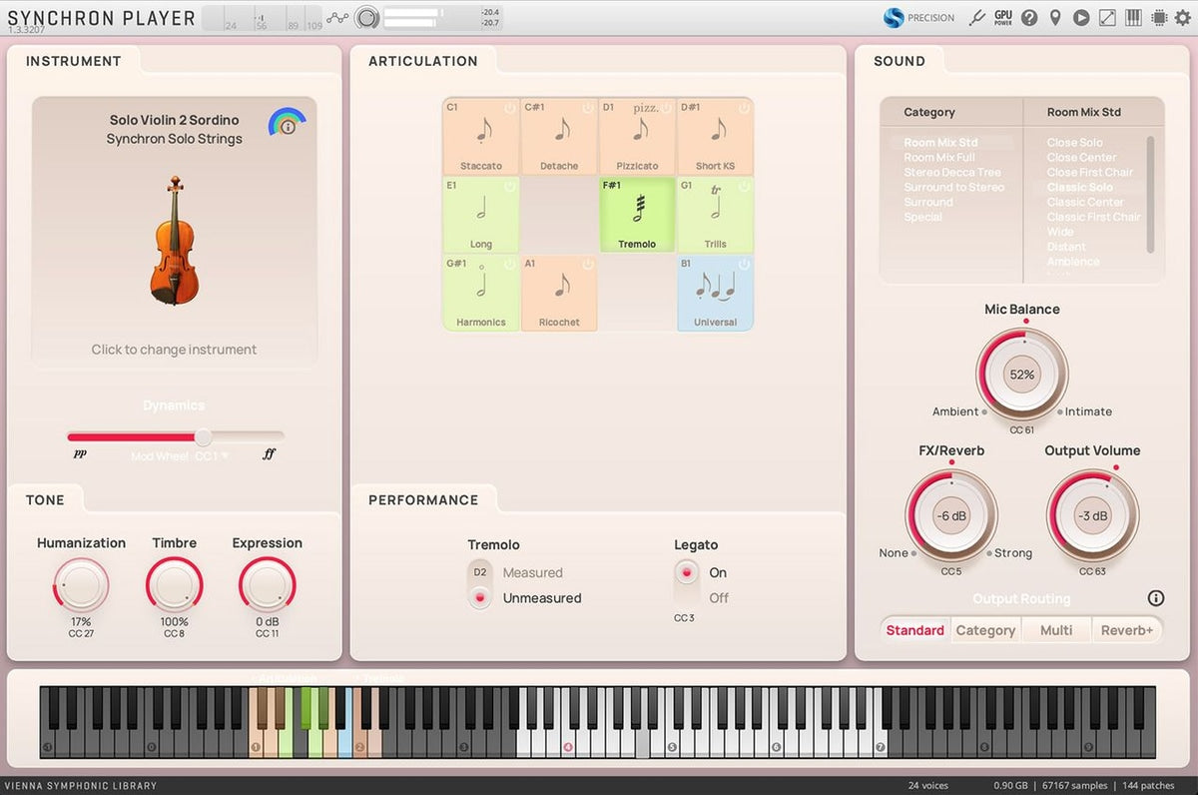
Task: Click the play button icon in top bar
Action: pos(1081,17)
